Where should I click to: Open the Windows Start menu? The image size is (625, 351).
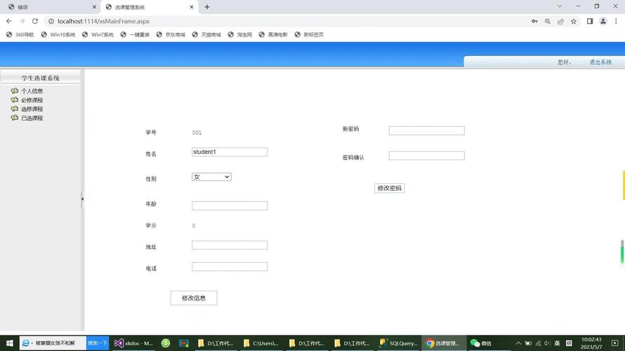10,343
